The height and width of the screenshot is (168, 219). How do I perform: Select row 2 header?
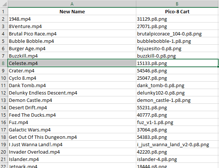pyautogui.click(x=4, y=19)
